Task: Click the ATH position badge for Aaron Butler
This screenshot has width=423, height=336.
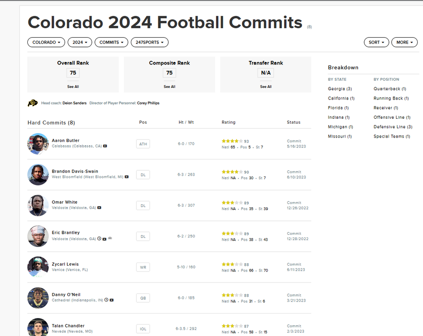Action: [143, 144]
